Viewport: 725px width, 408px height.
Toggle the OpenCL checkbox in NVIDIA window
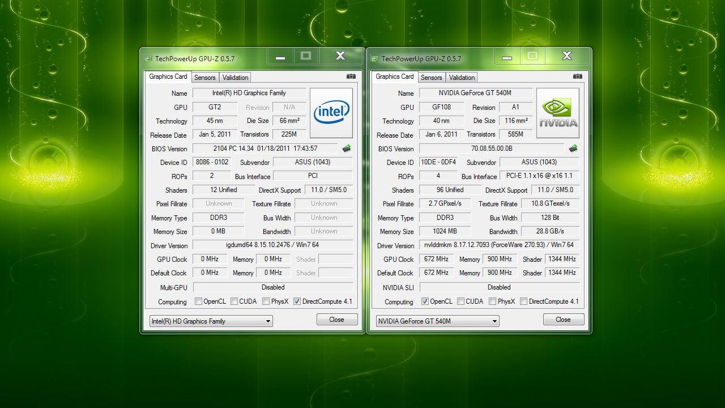click(425, 301)
